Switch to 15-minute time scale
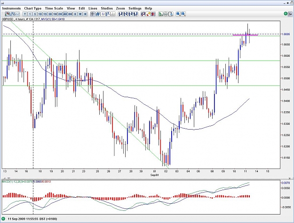The image size is (294, 223). point(45,14)
